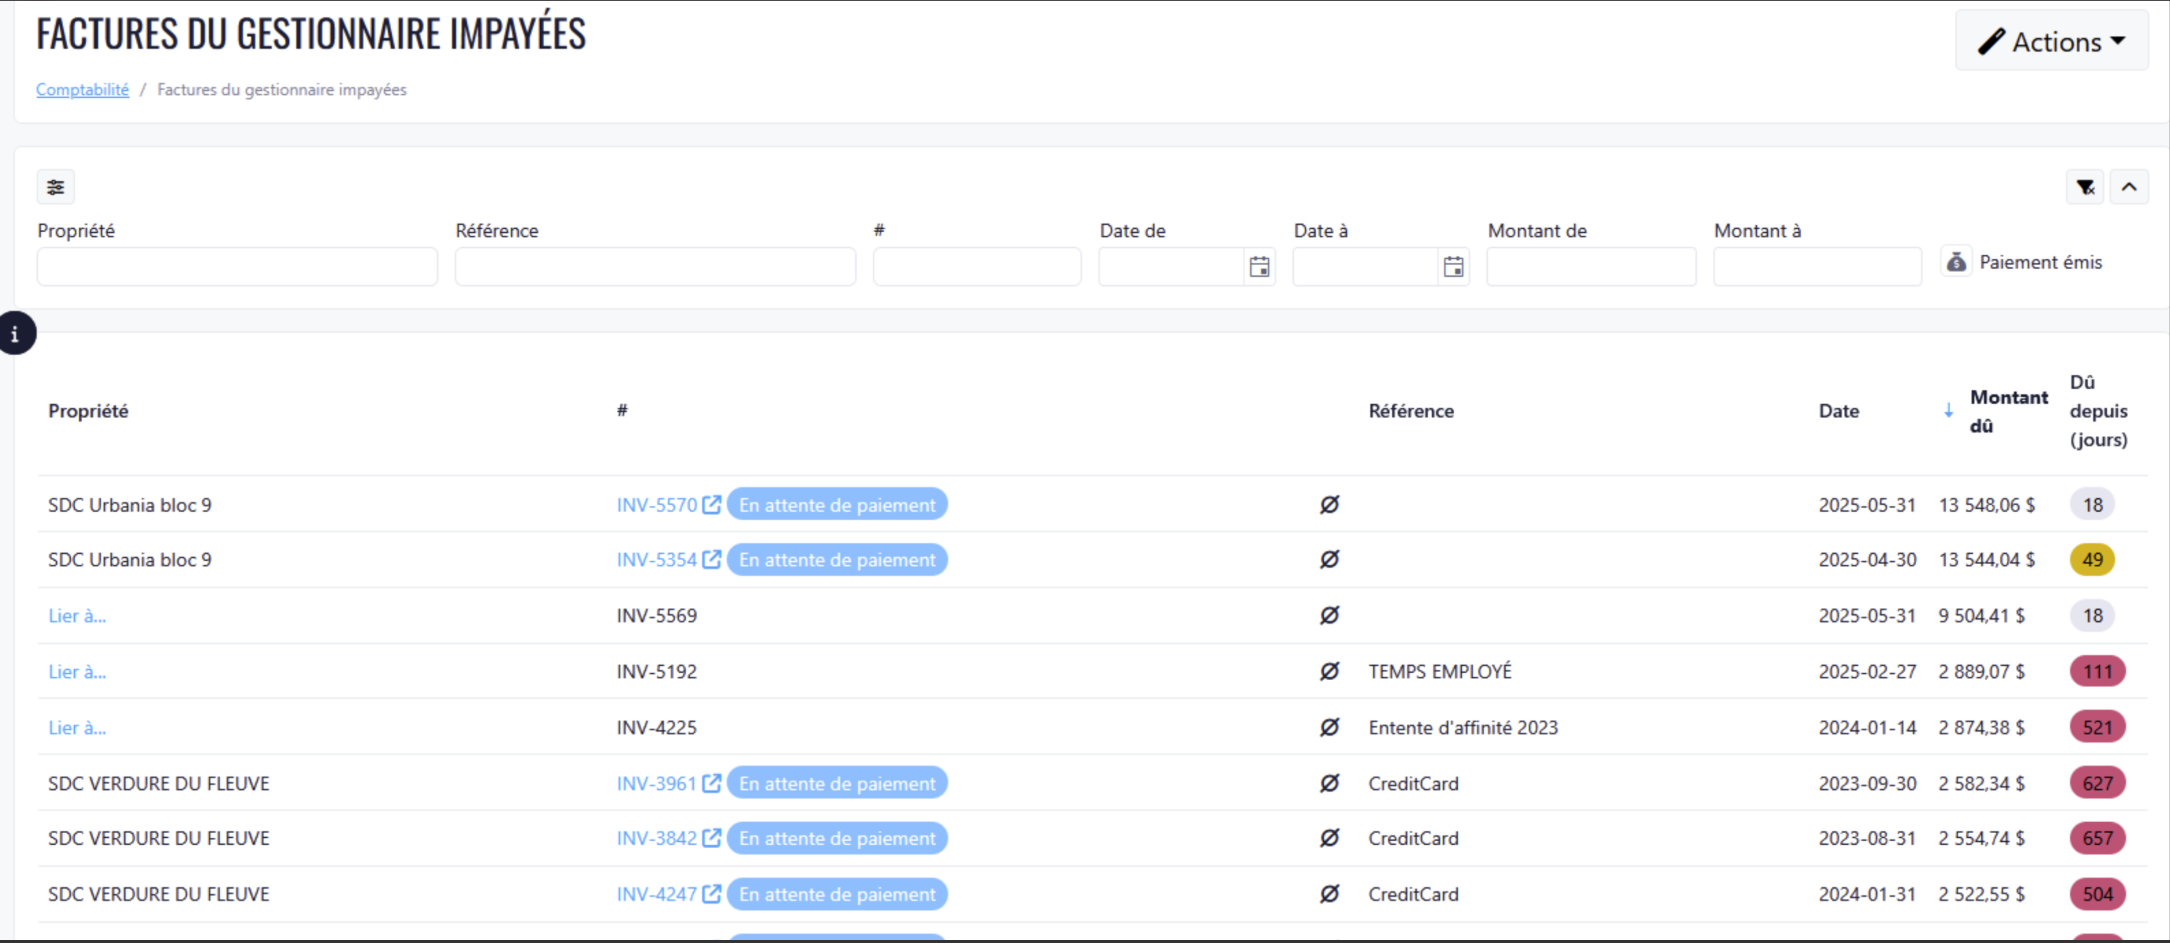The image size is (2170, 943).
Task: Click the Propriété filter input field
Action: tap(236, 267)
